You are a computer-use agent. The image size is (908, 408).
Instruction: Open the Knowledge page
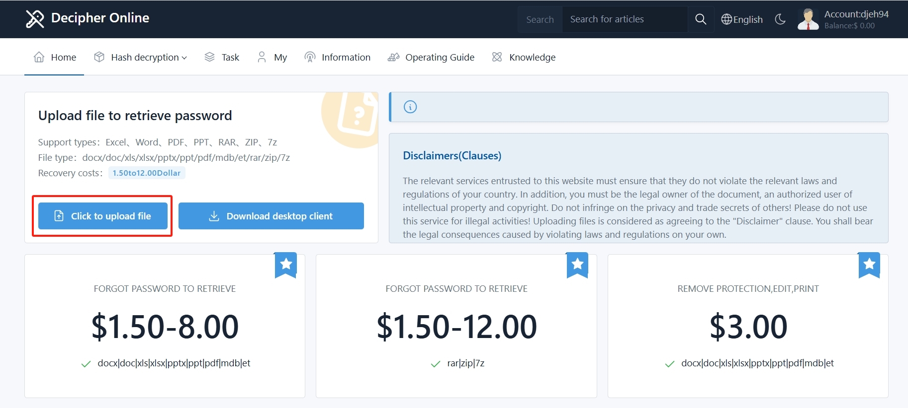pyautogui.click(x=524, y=57)
